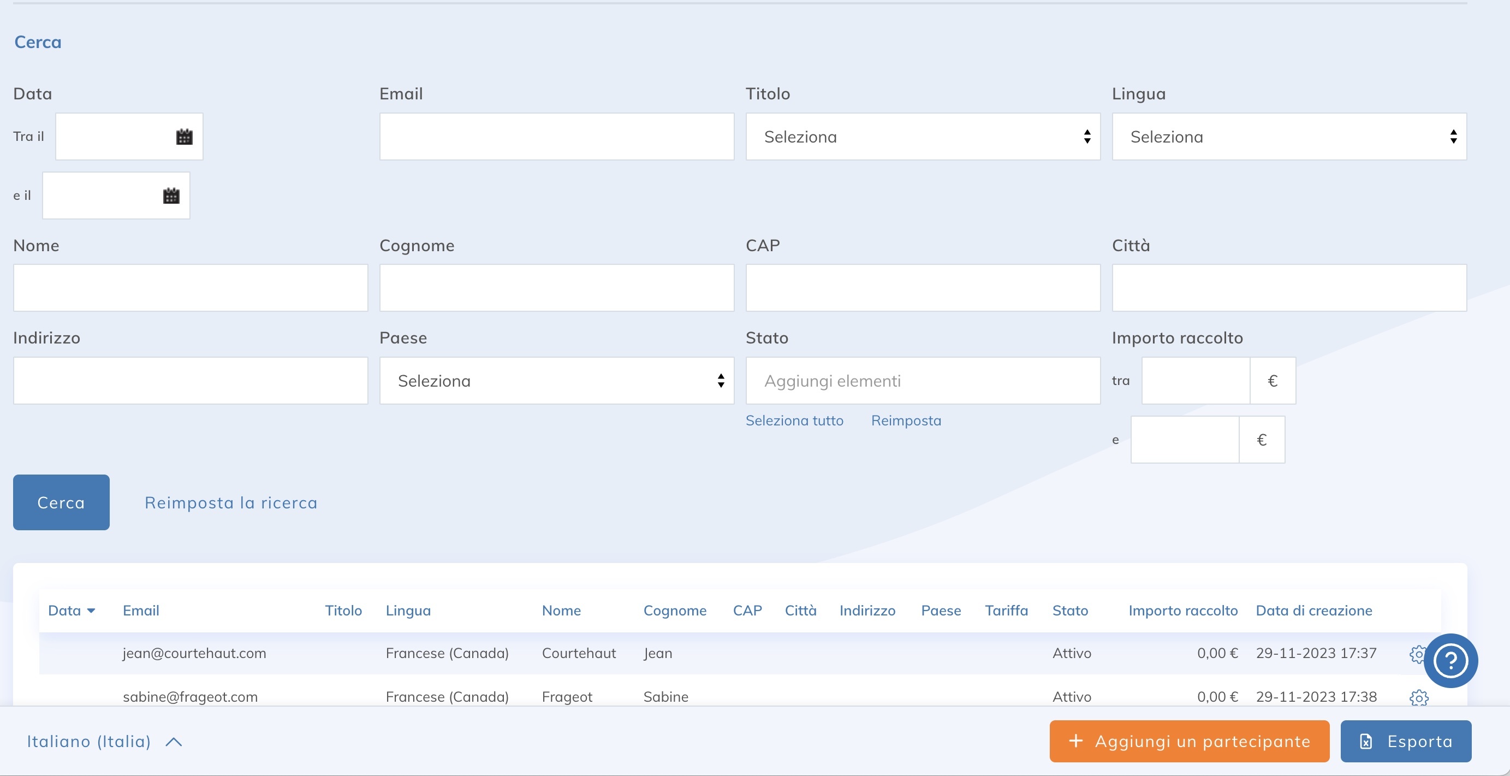Viewport: 1510px width, 776px height.
Task: Open calendar picker for 'e il' date
Action: coord(171,196)
